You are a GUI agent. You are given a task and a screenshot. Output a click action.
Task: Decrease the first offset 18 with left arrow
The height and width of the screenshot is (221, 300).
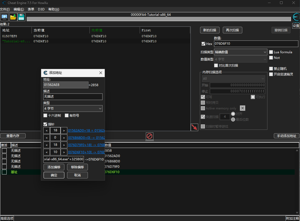tap(46, 131)
